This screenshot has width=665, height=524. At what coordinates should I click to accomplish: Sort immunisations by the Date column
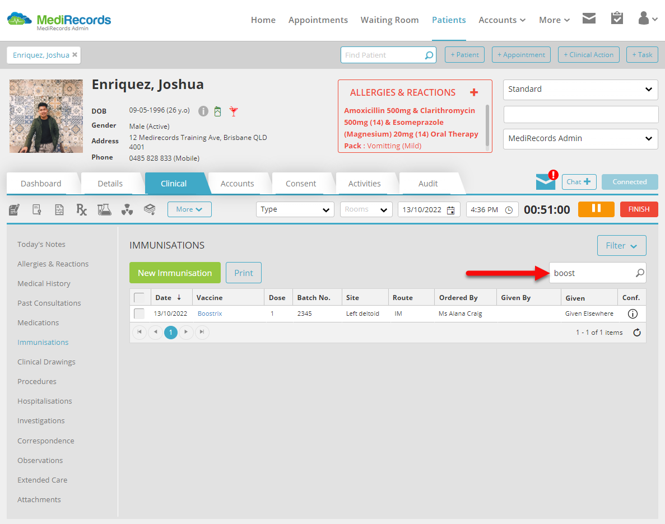tap(168, 298)
